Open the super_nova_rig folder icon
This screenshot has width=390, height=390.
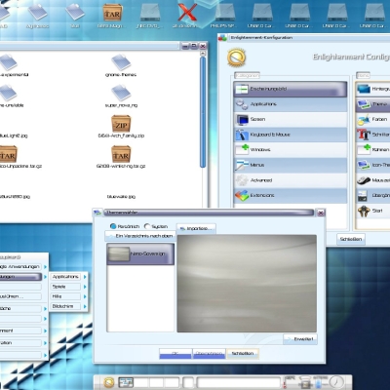121,94
